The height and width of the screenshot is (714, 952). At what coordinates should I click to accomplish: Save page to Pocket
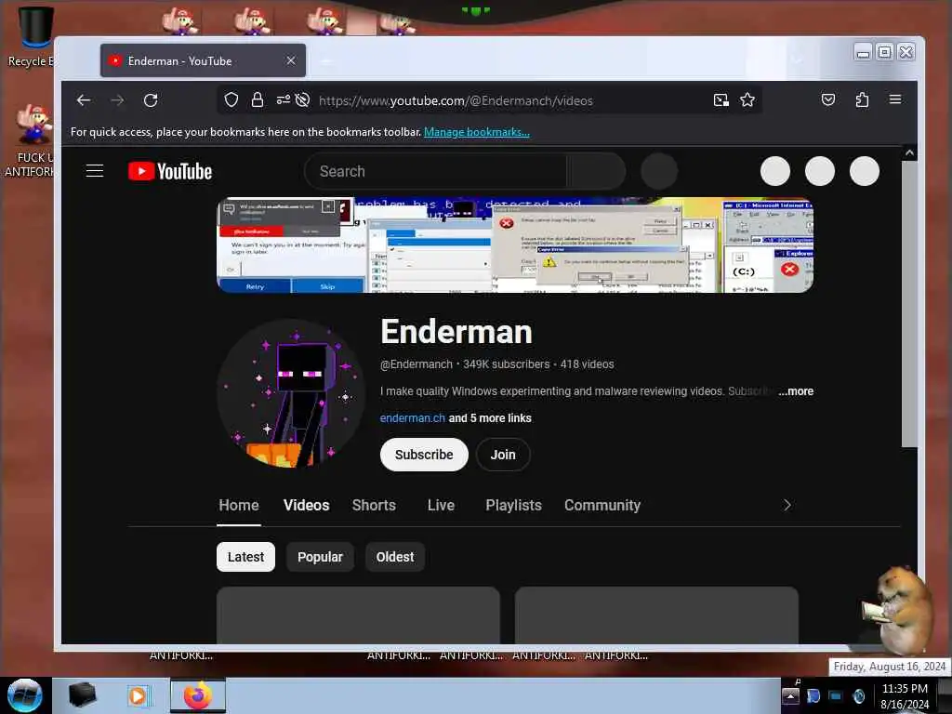pyautogui.click(x=828, y=99)
